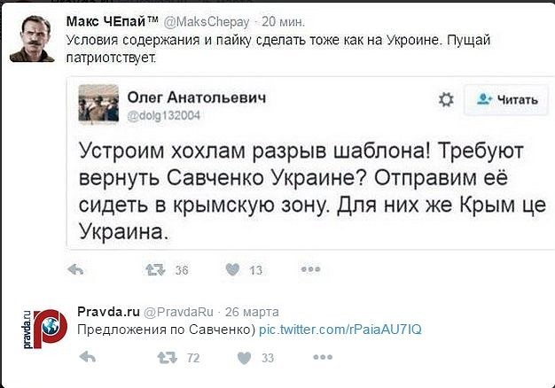
Task: Reply to the Pravda.ru tweet
Action: pyautogui.click(x=87, y=357)
